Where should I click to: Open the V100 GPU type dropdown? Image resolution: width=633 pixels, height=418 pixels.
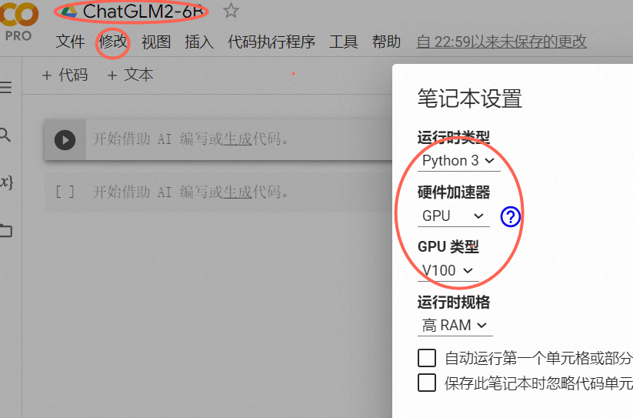pos(448,270)
